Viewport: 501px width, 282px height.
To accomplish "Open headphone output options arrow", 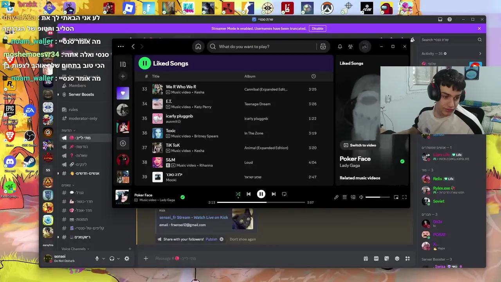I will (x=118, y=258).
